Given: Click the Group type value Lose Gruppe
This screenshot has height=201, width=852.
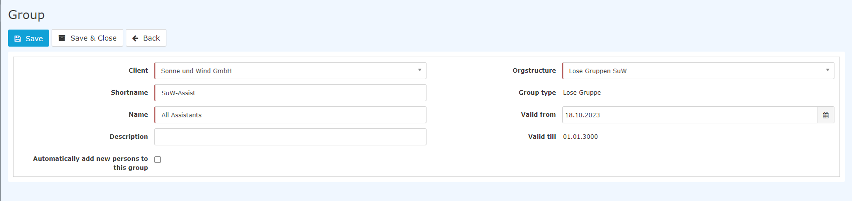Looking at the screenshot, I should (x=582, y=93).
